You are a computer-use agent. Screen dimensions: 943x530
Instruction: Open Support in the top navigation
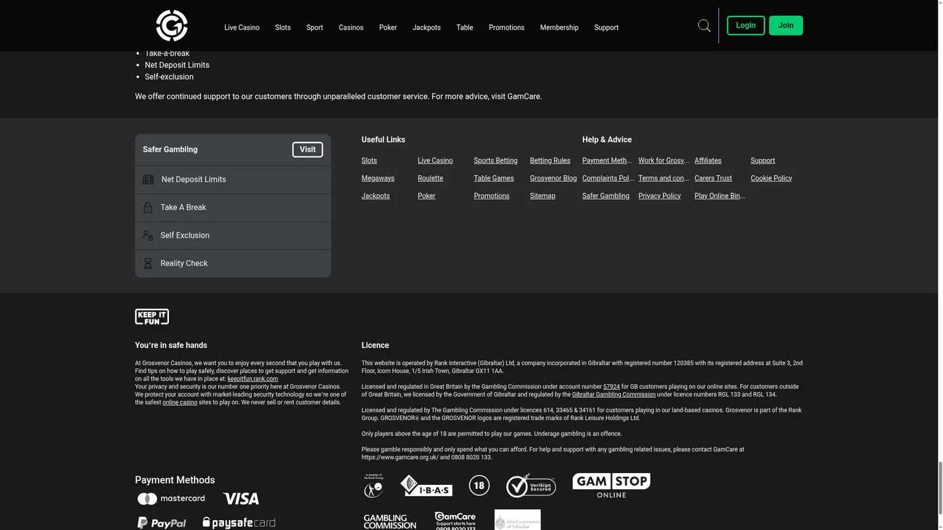click(x=606, y=27)
